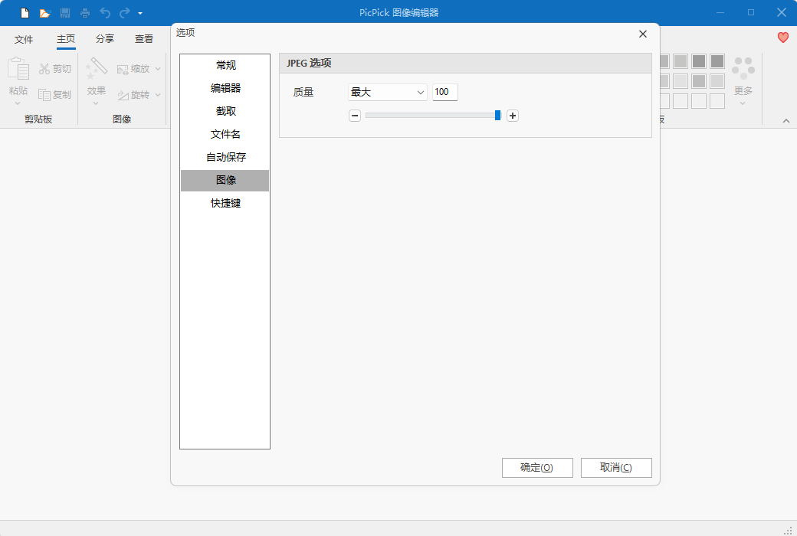The width and height of the screenshot is (797, 536).
Task: Click the red heart icon
Action: [x=782, y=37]
